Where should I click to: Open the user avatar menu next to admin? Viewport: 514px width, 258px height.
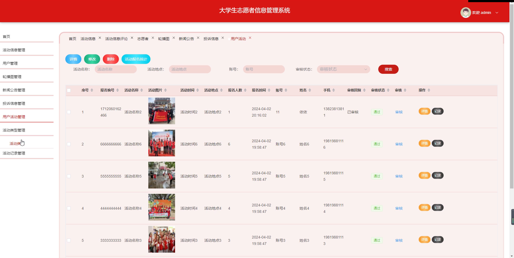pos(466,12)
